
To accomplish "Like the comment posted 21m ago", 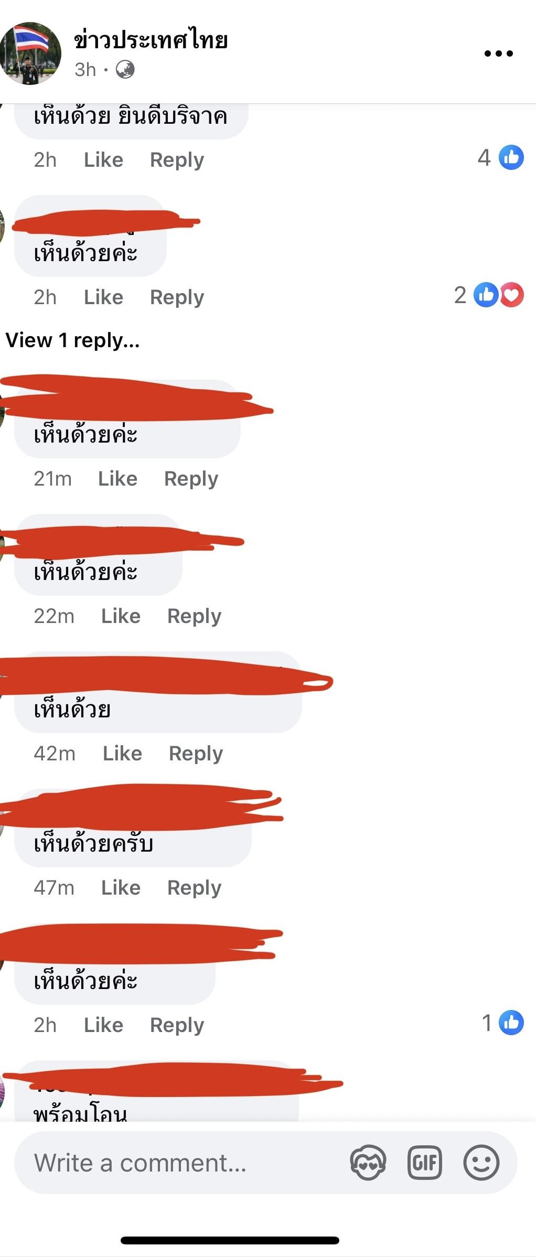I will click(117, 479).
